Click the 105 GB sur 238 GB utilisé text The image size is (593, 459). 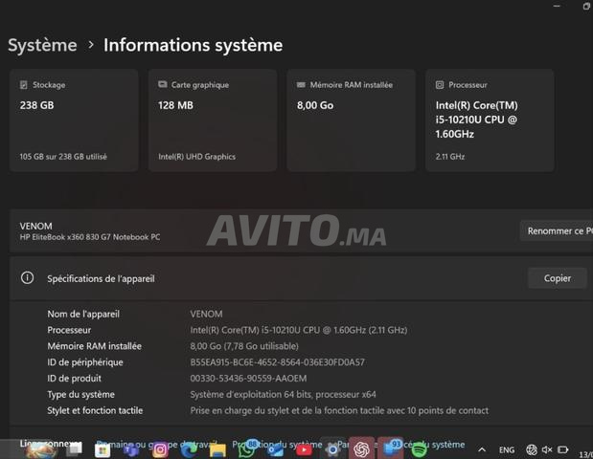63,157
